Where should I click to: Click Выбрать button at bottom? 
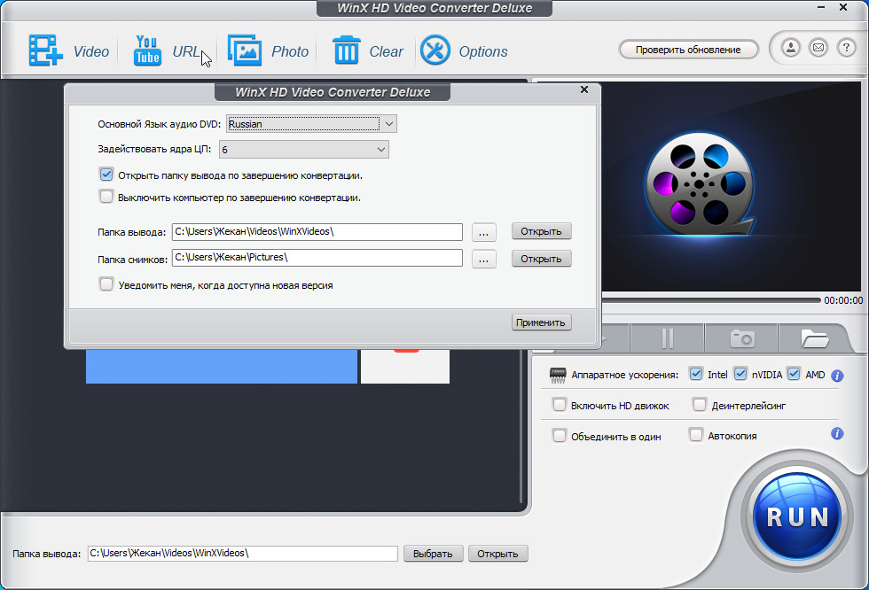pos(434,554)
